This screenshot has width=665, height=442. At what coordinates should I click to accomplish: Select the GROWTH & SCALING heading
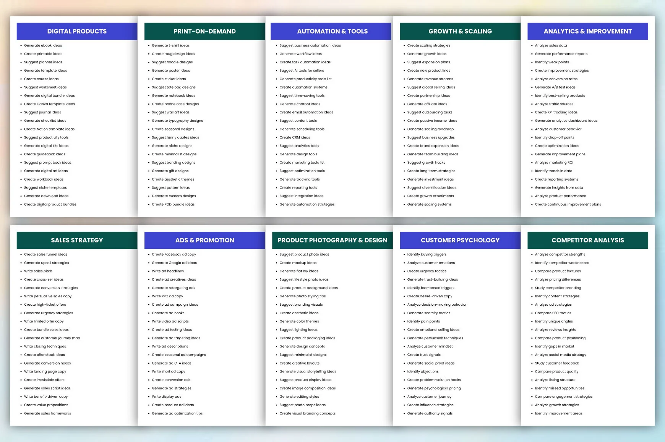click(x=460, y=31)
